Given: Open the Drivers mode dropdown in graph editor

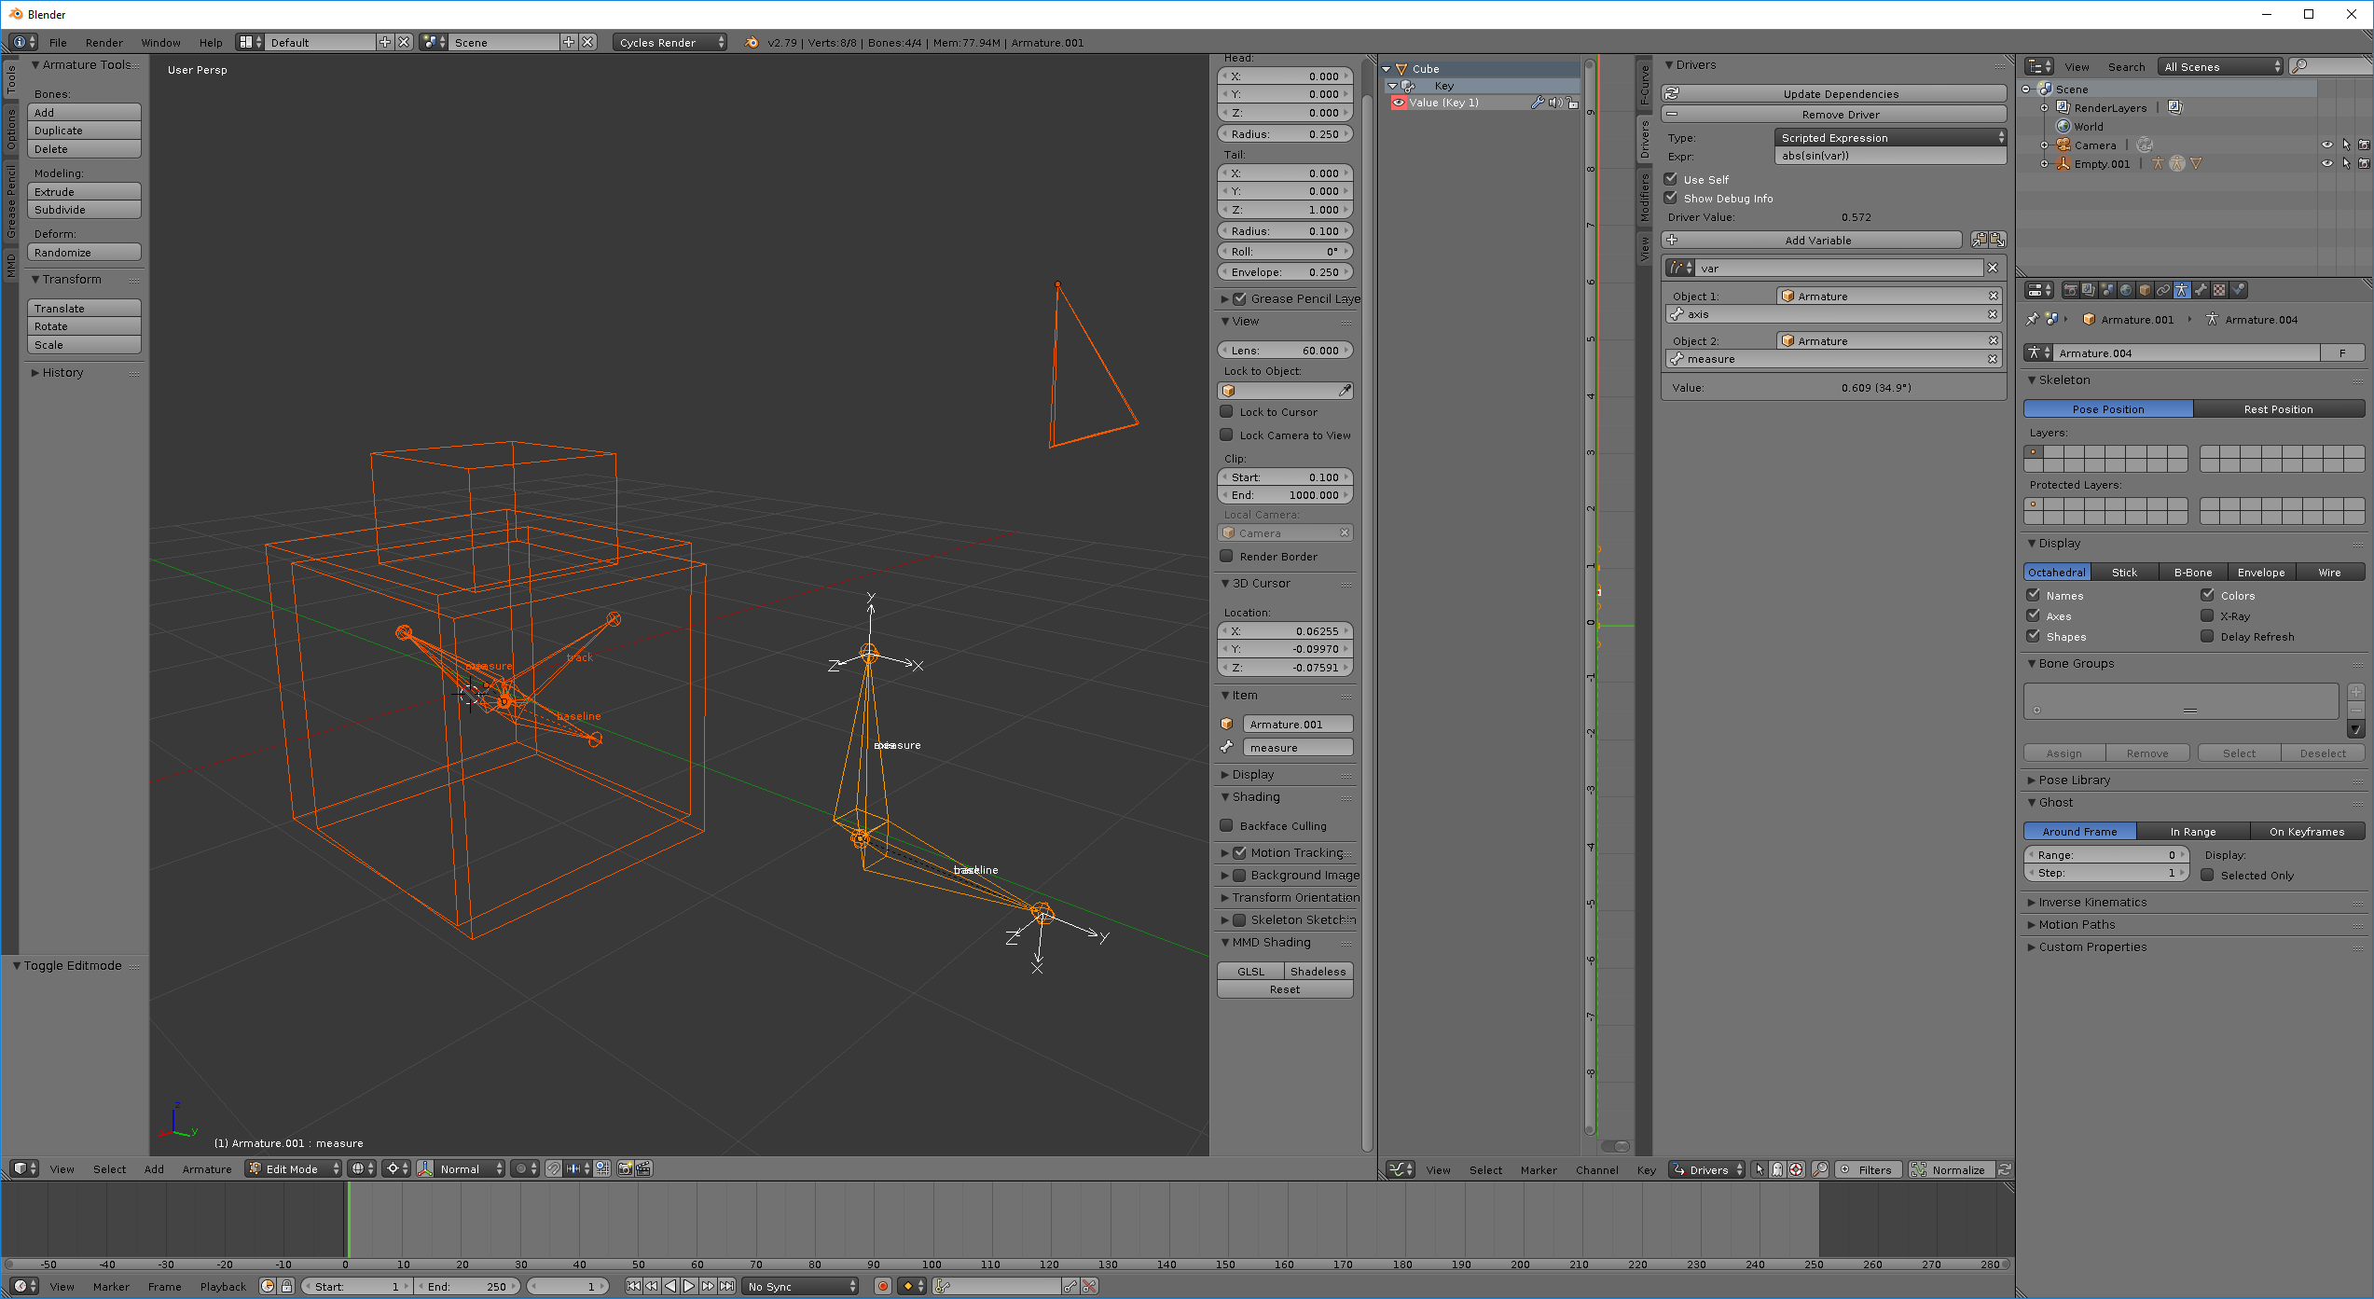Looking at the screenshot, I should pos(1706,1169).
